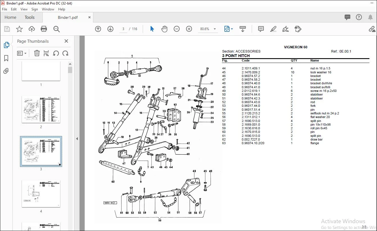Show the Bookmarks pane icon
The height and width of the screenshot is (231, 377).
coord(6,58)
